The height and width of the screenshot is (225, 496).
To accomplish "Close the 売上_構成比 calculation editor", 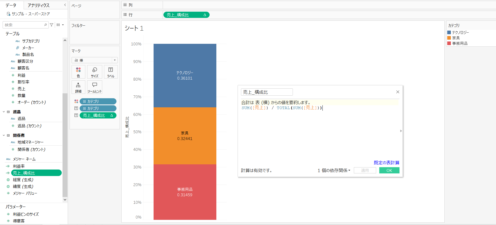I will tap(398, 92).
